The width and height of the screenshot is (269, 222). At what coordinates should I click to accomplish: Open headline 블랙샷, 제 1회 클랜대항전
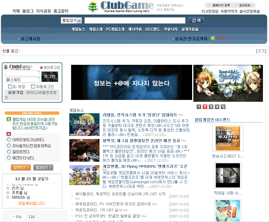(141, 141)
